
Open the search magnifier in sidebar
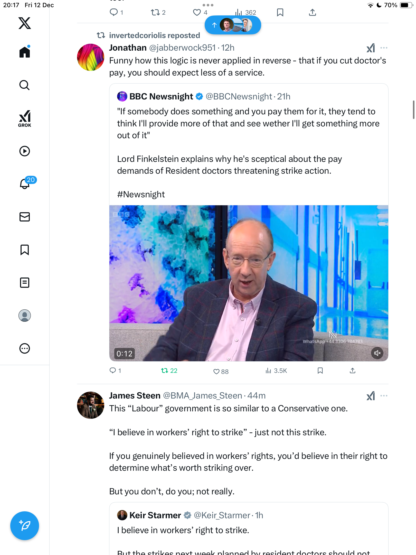[x=25, y=85]
